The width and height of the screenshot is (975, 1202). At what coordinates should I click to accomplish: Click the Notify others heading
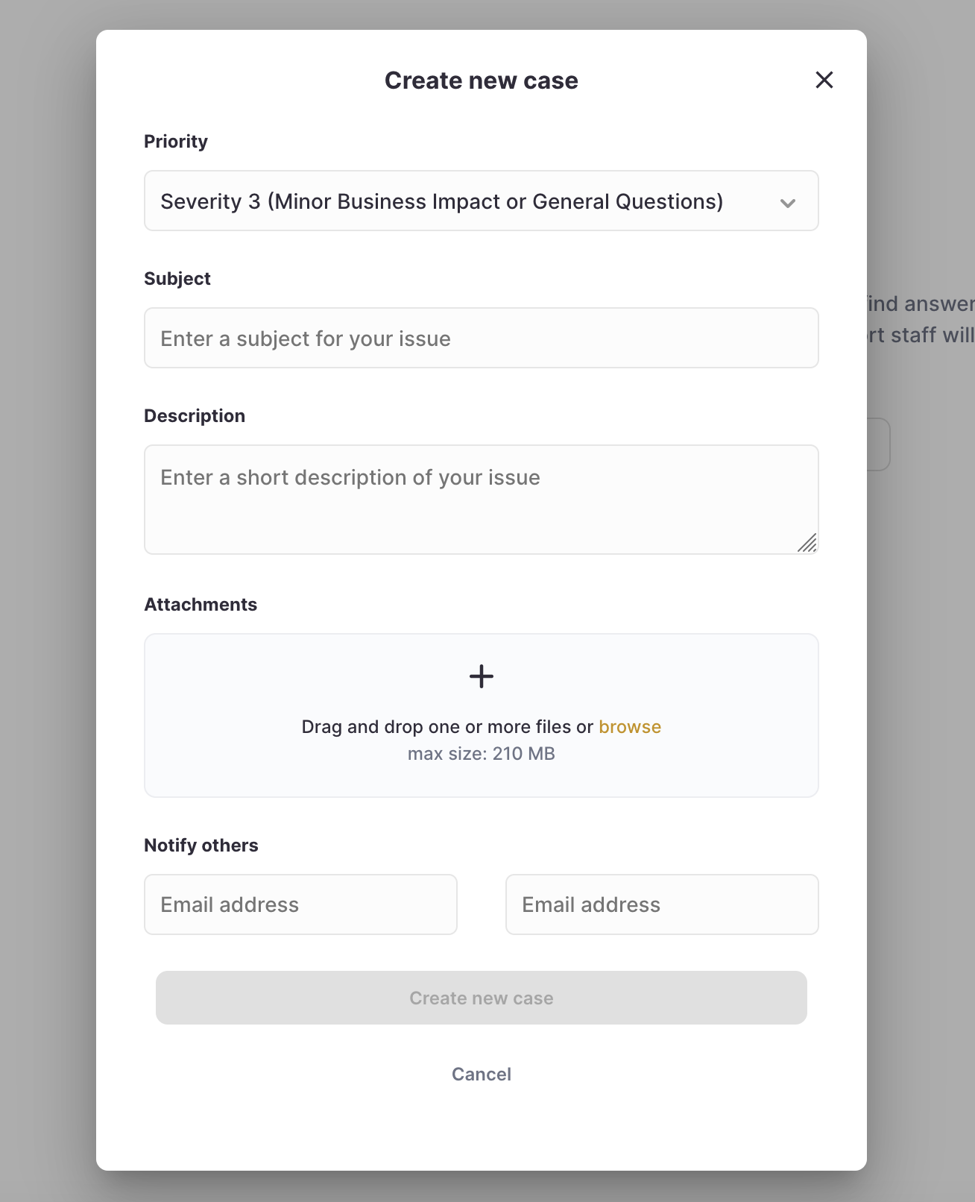[201, 845]
